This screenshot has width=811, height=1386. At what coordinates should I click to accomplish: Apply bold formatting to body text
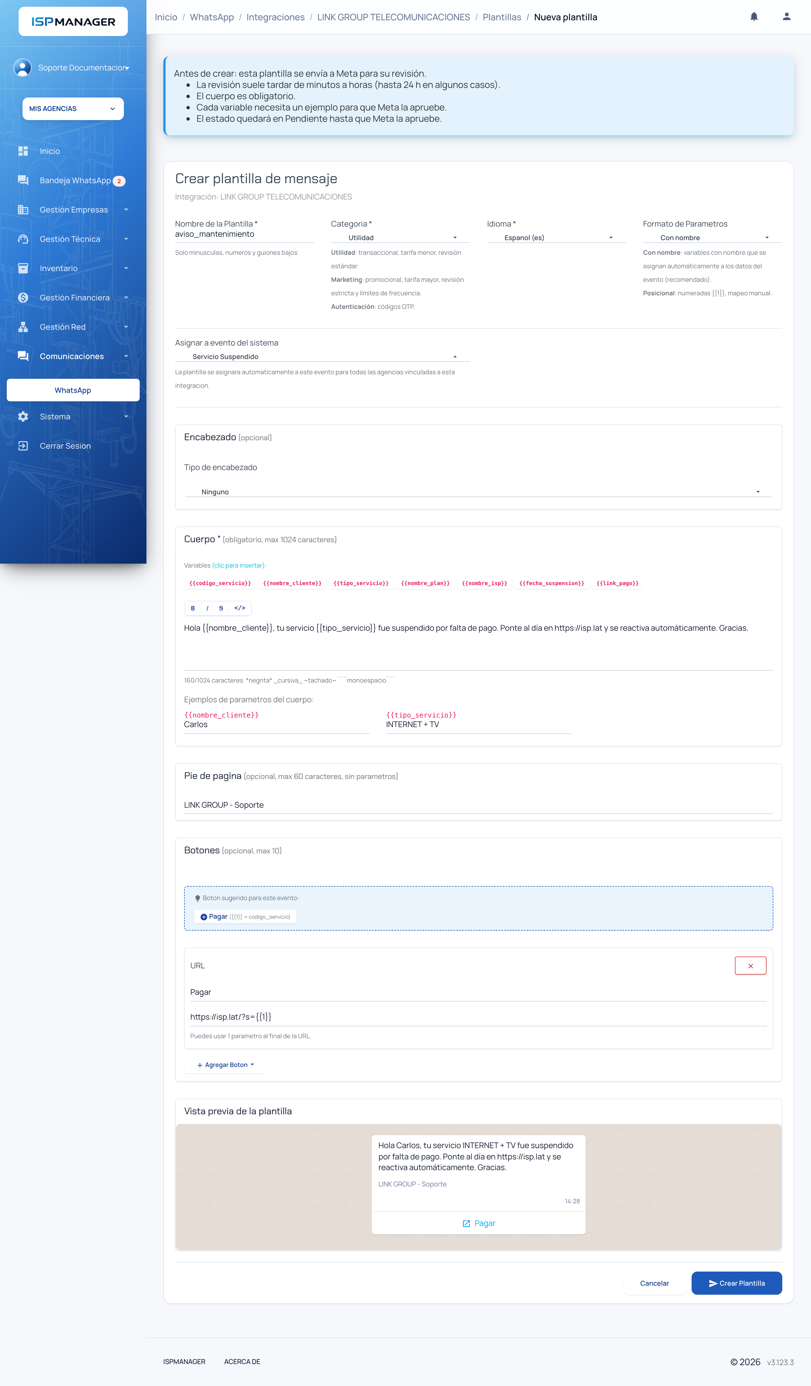click(193, 608)
